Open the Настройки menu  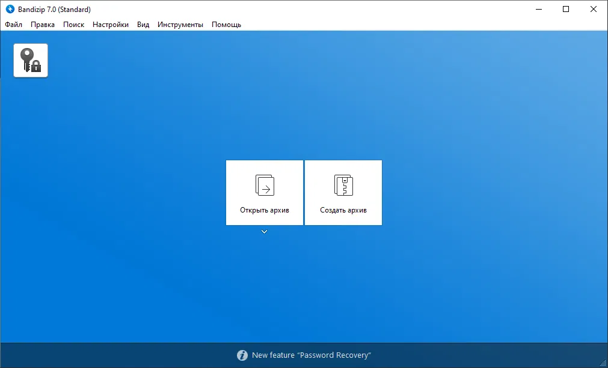point(111,25)
